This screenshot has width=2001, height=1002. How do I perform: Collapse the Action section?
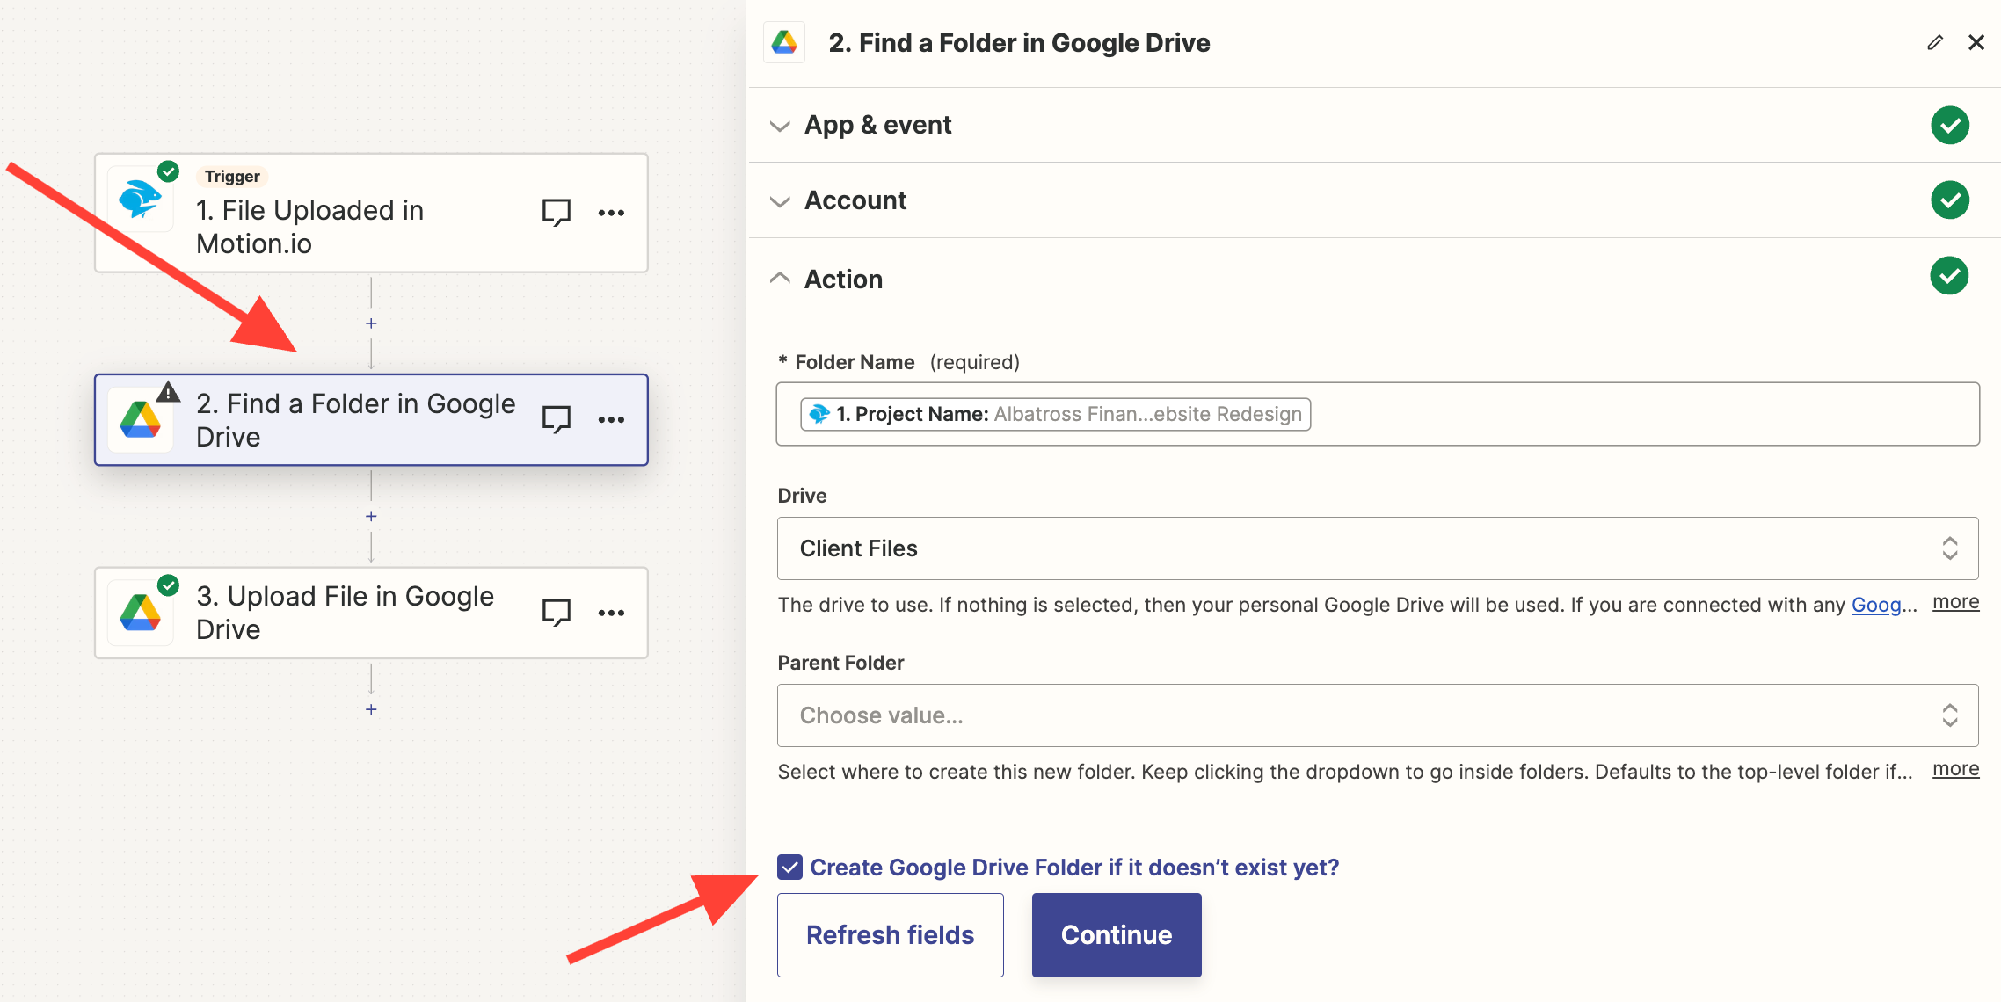[842, 279]
